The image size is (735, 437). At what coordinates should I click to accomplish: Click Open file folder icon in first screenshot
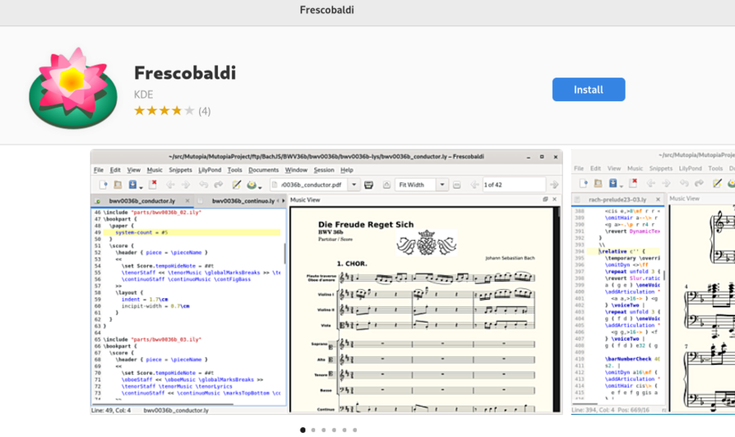click(117, 185)
